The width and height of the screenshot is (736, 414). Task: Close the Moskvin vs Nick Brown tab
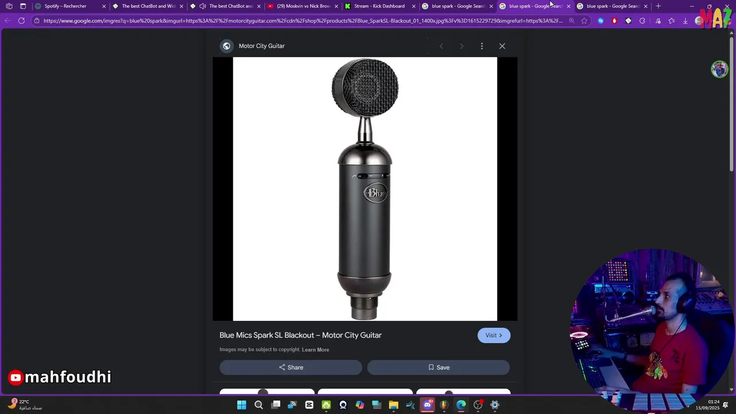pos(336,6)
